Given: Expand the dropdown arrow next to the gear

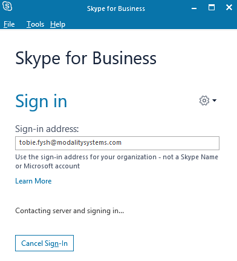Looking at the screenshot, I should point(215,101).
